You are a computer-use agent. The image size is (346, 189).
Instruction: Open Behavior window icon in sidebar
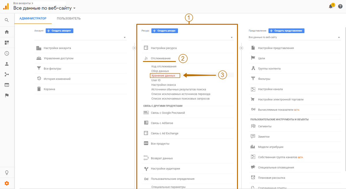point(7,85)
